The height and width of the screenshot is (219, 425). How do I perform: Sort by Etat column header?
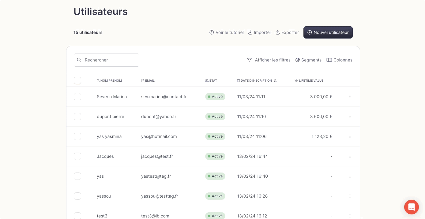point(211,81)
